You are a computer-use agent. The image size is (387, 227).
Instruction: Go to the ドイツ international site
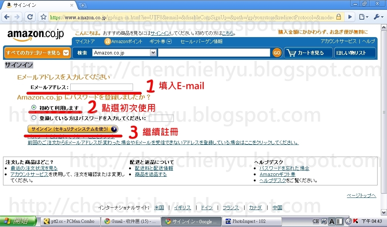pos(207,207)
